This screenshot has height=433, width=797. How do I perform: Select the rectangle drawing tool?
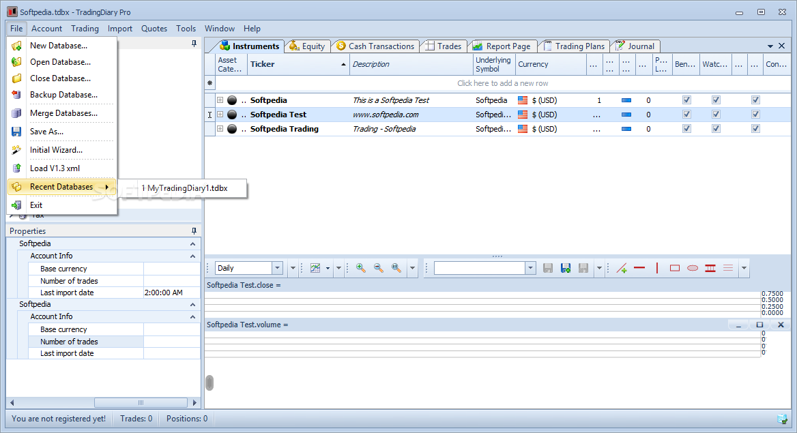tap(674, 268)
